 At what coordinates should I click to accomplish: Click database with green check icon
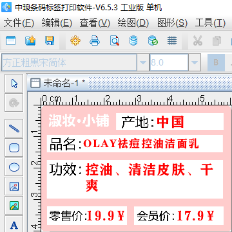(x=153, y=40)
